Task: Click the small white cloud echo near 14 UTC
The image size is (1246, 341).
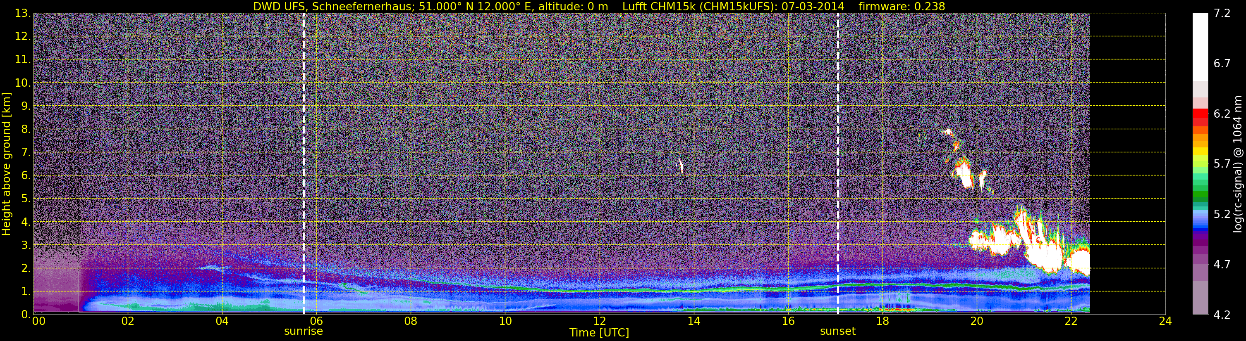Action: [x=681, y=166]
